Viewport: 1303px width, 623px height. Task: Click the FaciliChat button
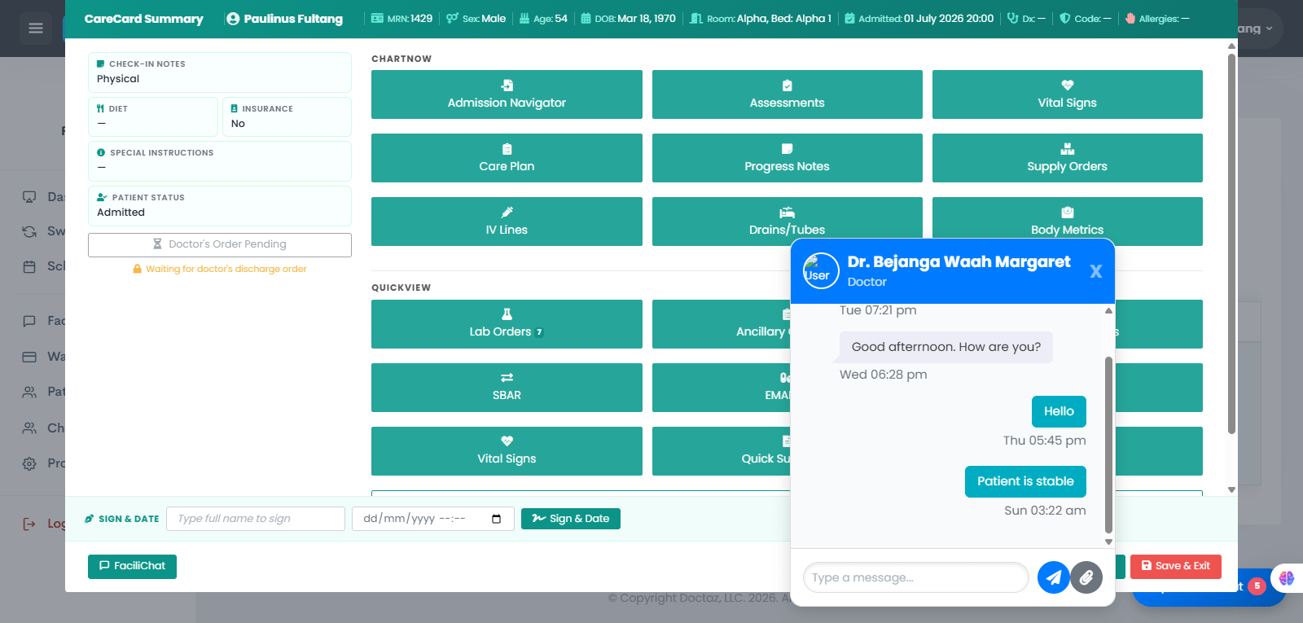[132, 566]
